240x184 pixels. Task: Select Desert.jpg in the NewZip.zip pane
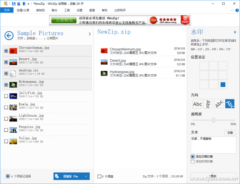pos(143,62)
